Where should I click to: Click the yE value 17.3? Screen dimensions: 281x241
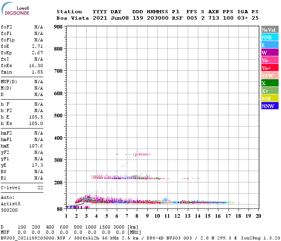(x=37, y=165)
